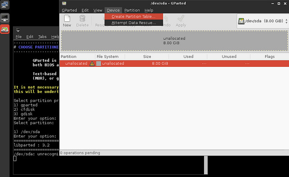Click the network computers icon in dock
Viewport: 289px width, 177px height.
(5, 5)
